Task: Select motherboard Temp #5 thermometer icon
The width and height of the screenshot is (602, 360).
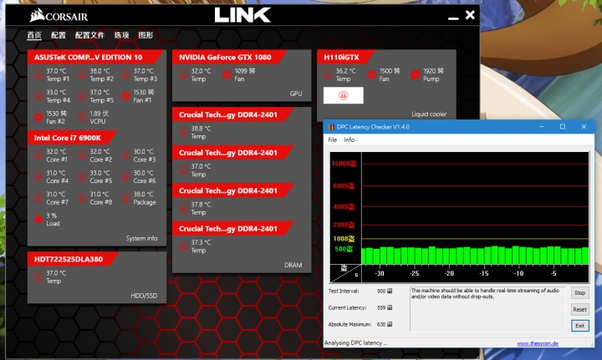Action: coord(82,96)
